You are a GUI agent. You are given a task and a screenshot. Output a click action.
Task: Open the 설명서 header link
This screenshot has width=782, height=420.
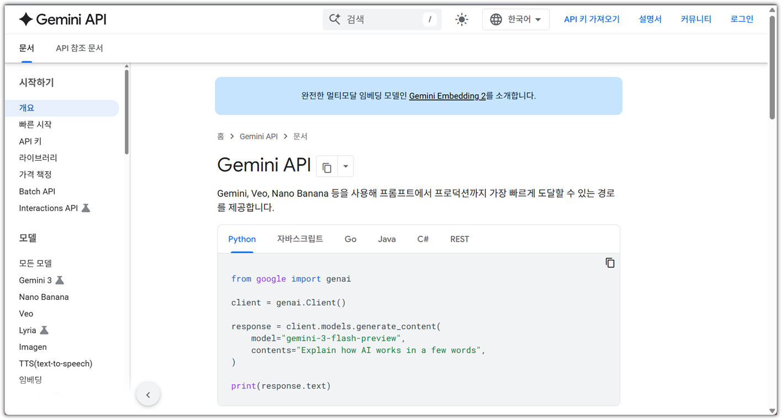click(x=650, y=19)
